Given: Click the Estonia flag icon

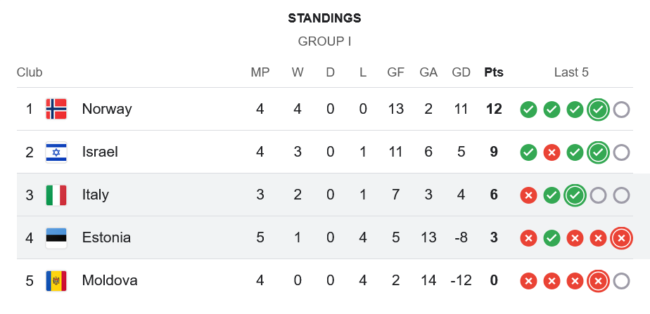Looking at the screenshot, I should click(56, 237).
